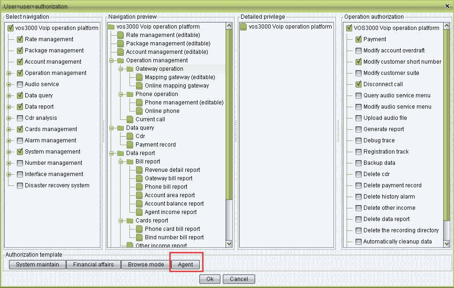
Task: Collapse Data query in Navigation preview
Action: tap(112, 128)
